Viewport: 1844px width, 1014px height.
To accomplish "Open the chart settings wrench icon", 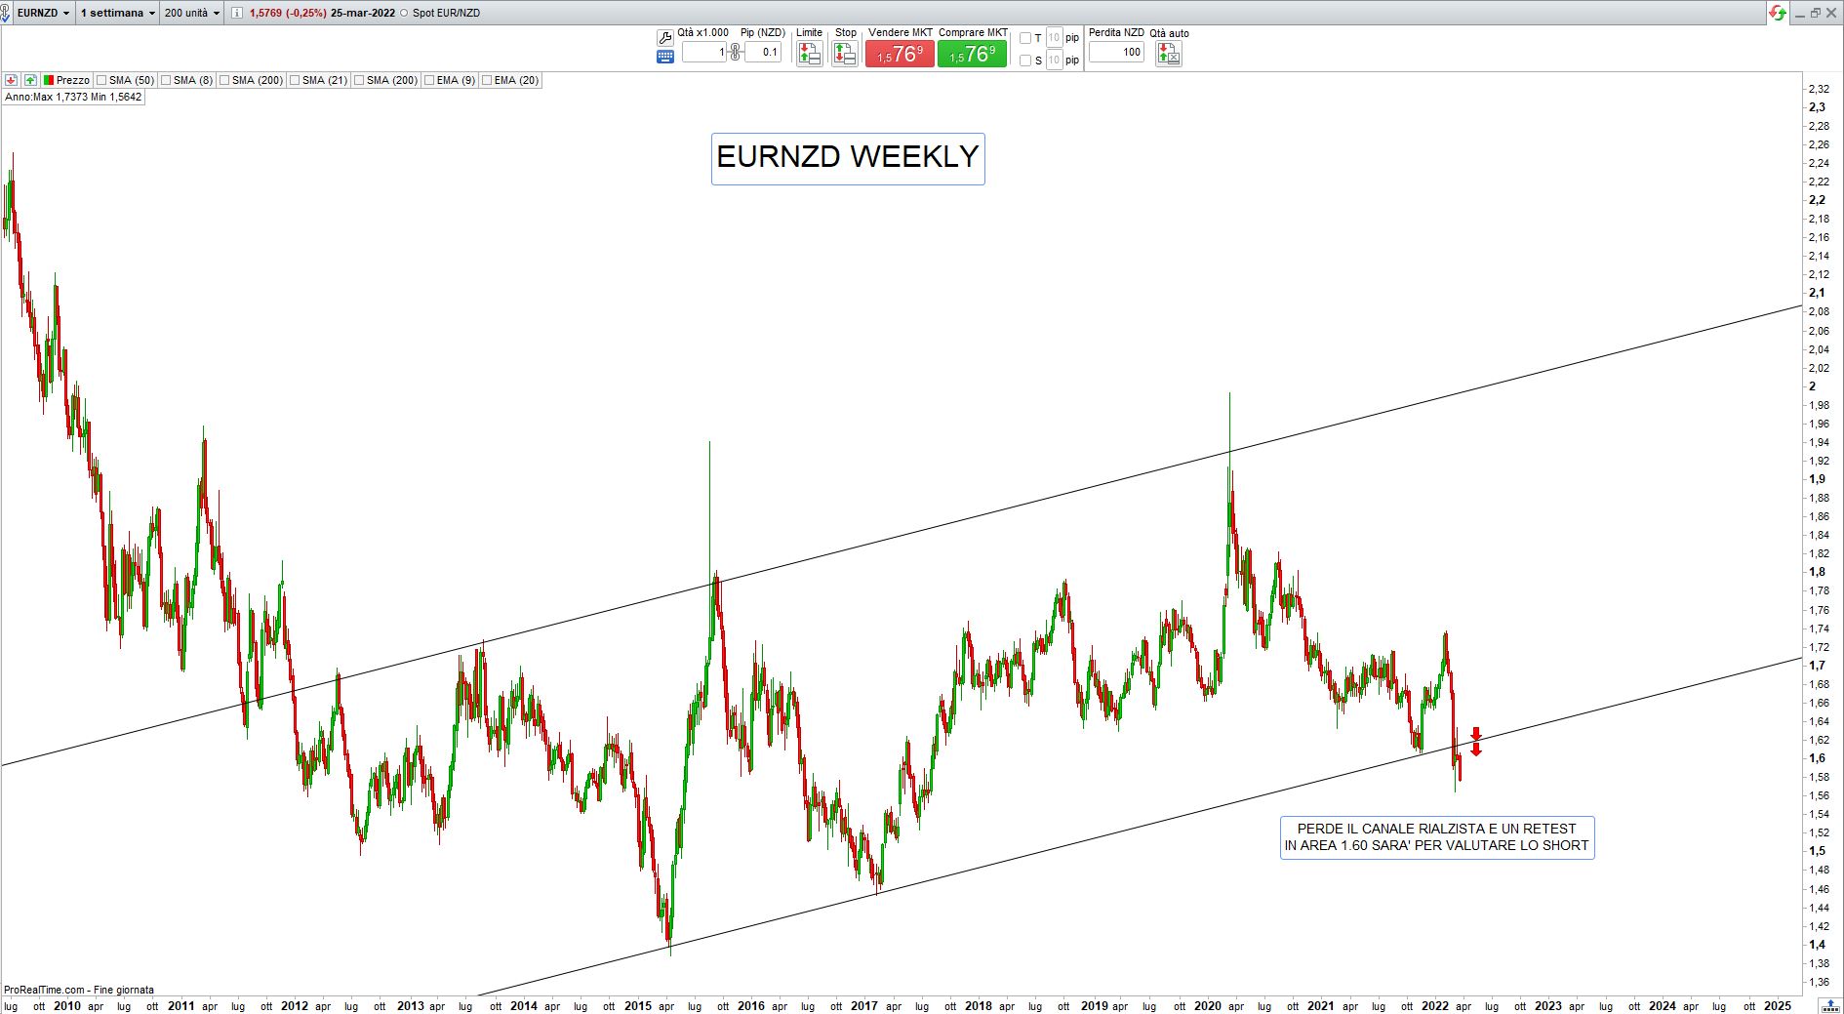I will click(665, 38).
